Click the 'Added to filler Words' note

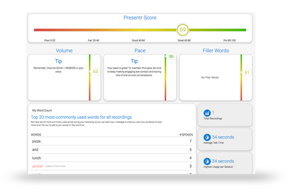tap(56, 166)
